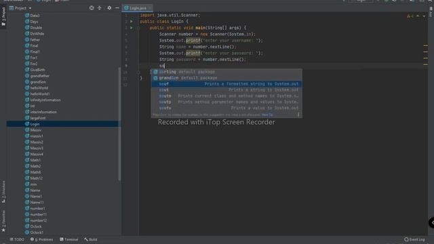Screen dimensions: 434x244
Task: Toggle the Favorites side tab
Action: pos(3,222)
